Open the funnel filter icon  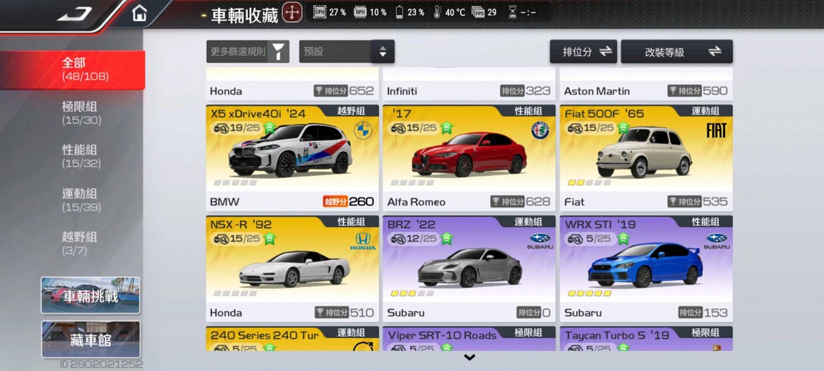point(279,52)
